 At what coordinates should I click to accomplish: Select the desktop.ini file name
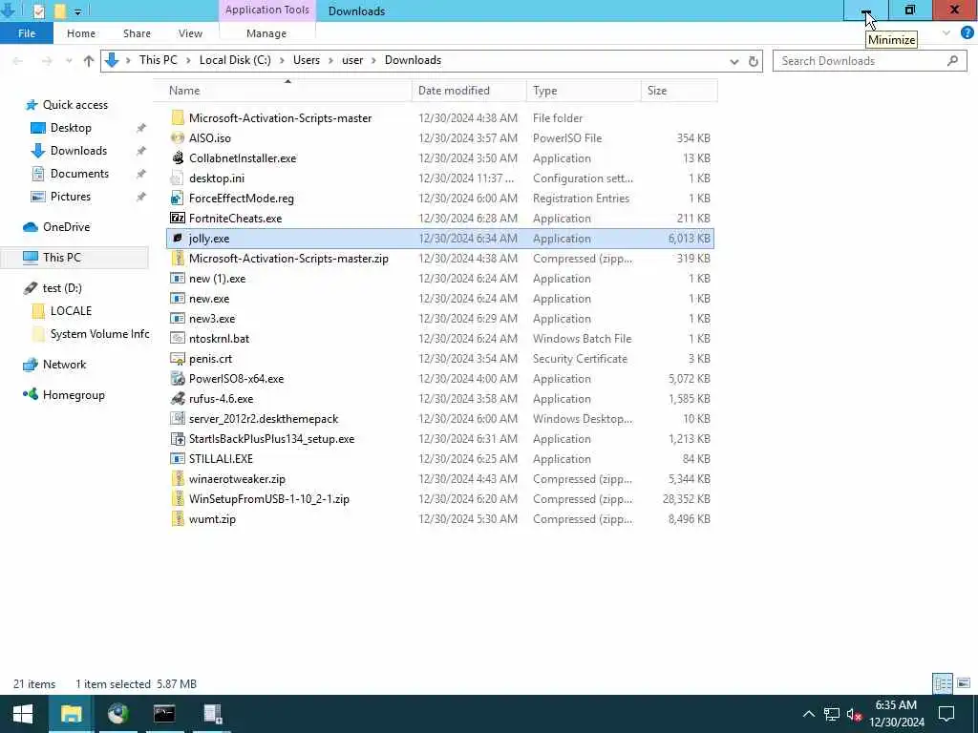[x=217, y=178]
